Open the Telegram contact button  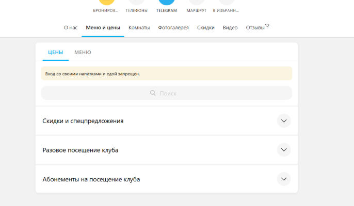click(x=167, y=2)
